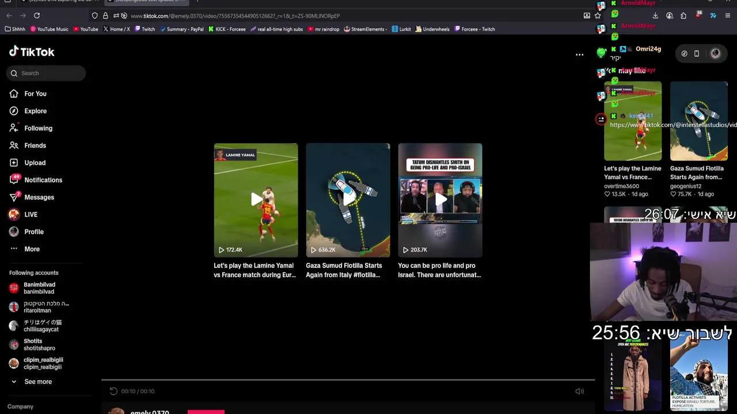This screenshot has width=737, height=414.
Task: Click title "Let's play the Lamine Yamal vs France"
Action: click(254, 270)
